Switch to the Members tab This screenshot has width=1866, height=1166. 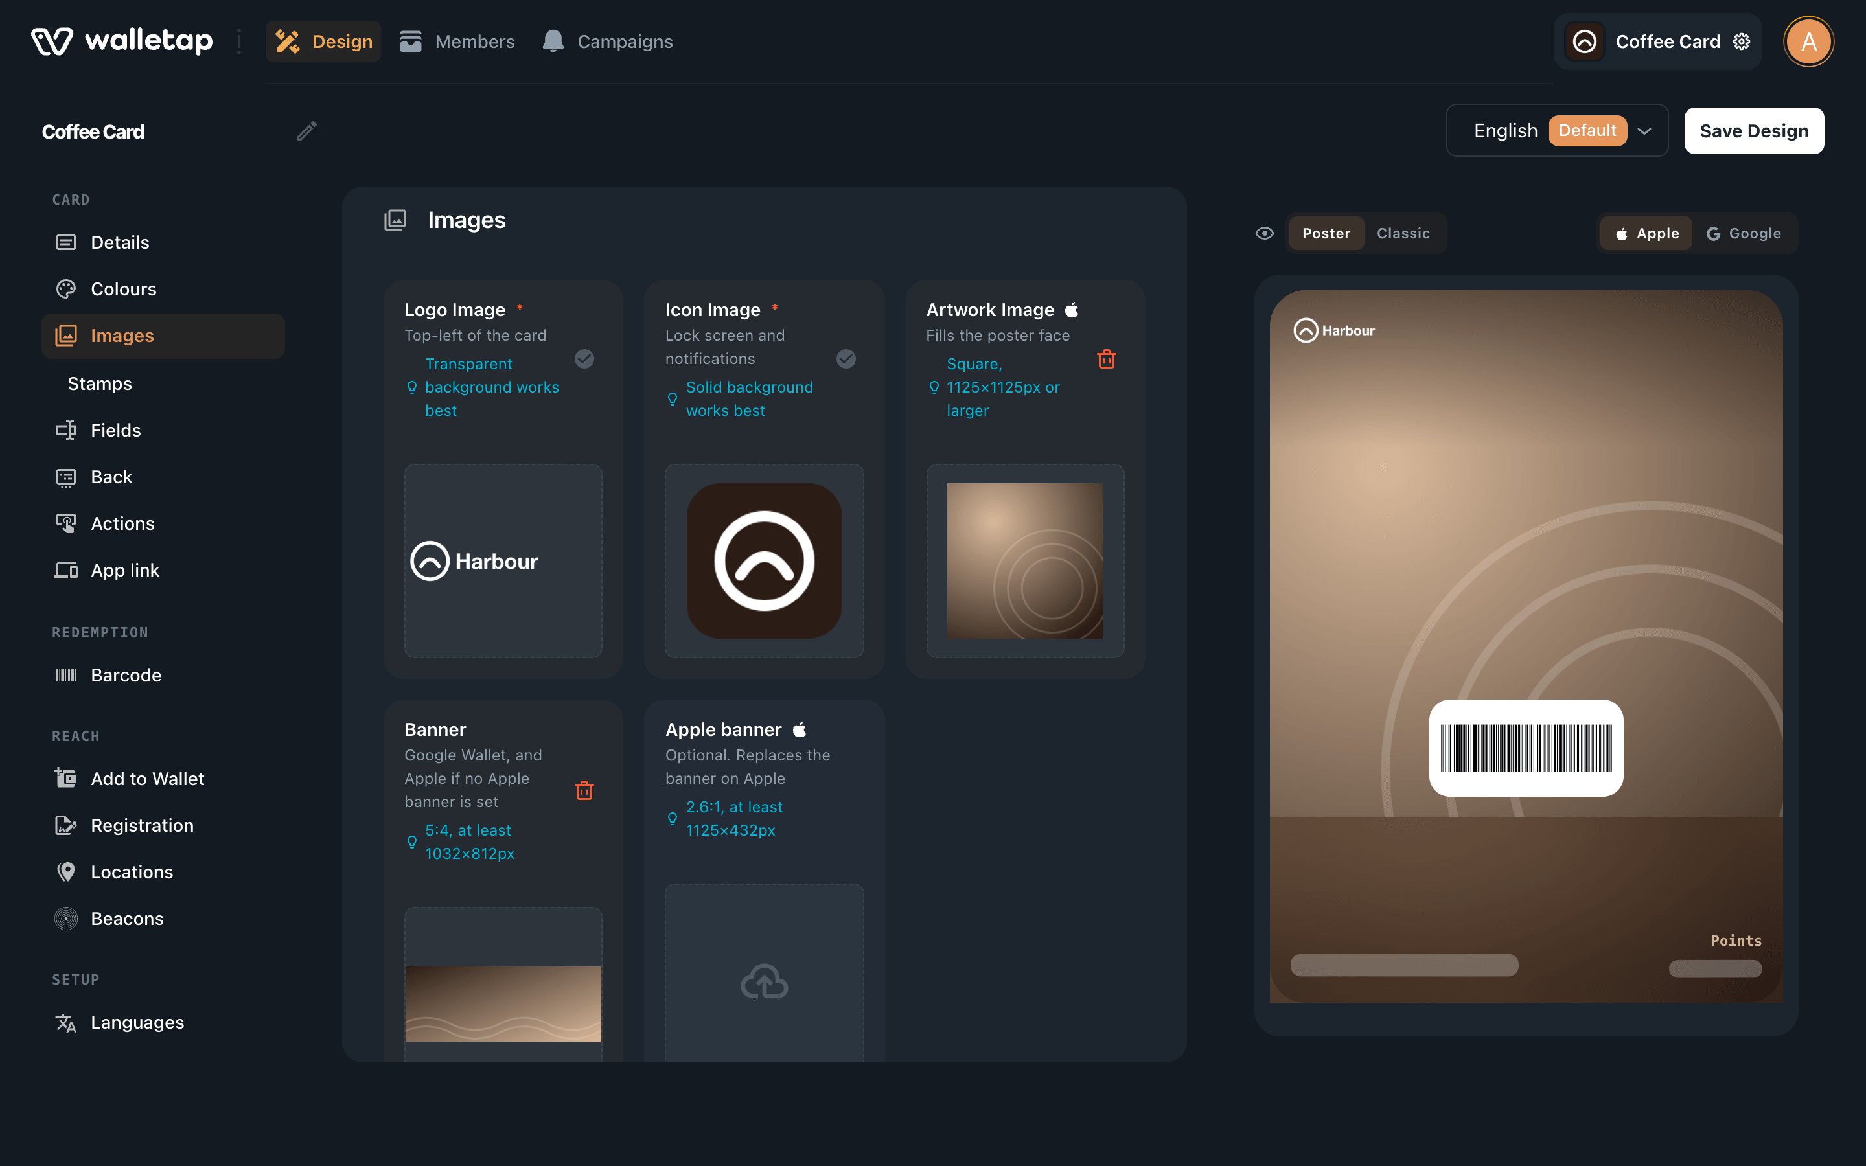pos(457,41)
